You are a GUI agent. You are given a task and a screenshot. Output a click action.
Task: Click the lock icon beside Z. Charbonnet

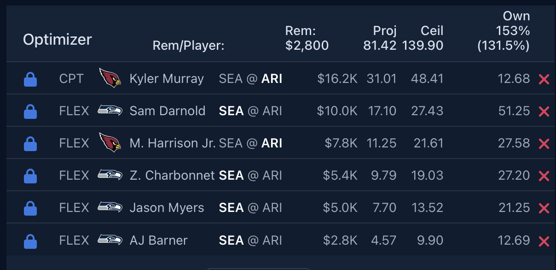[30, 176]
